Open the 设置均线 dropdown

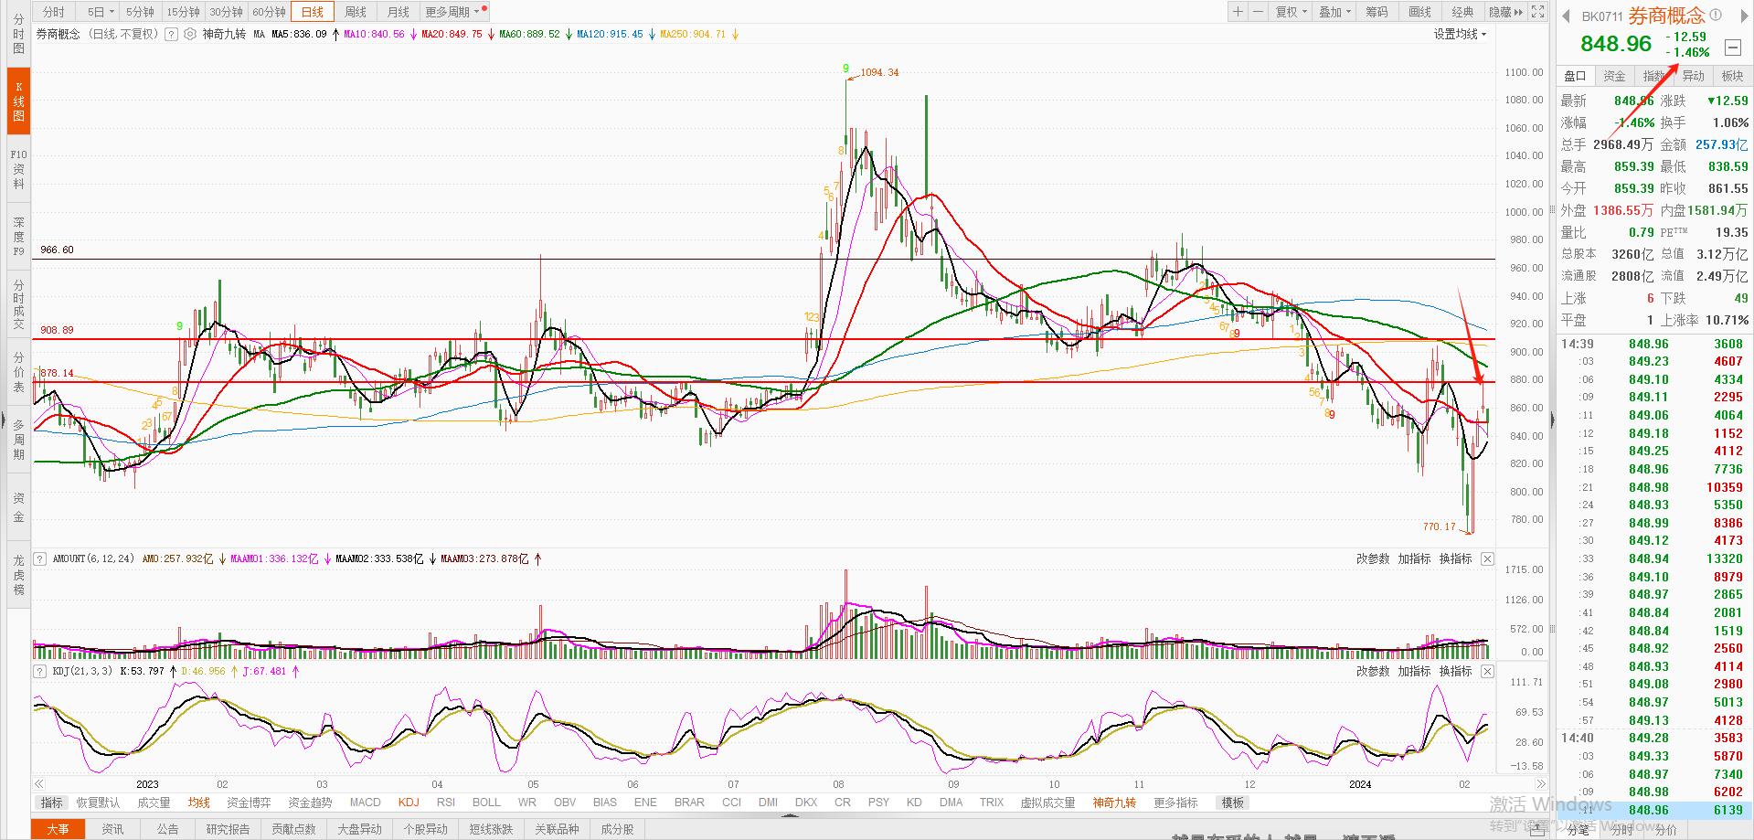(1460, 34)
